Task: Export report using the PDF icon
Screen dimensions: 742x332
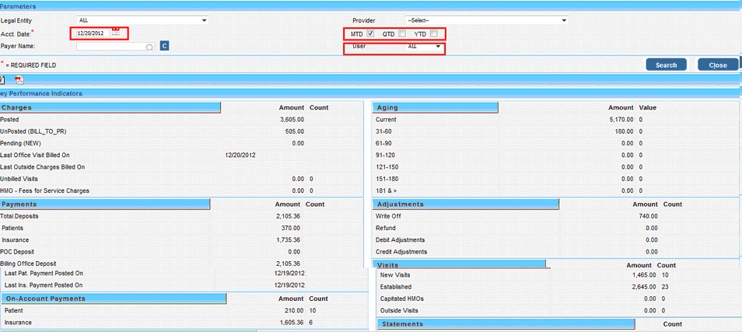Action: (19, 79)
